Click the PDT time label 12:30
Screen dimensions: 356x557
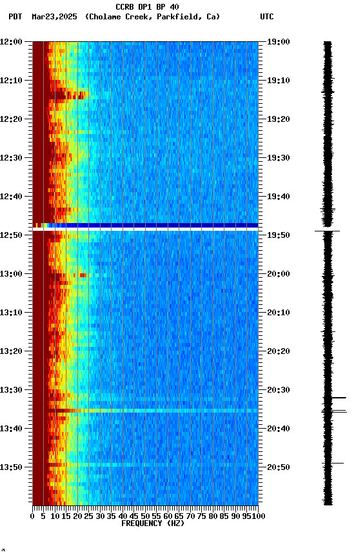coord(11,158)
